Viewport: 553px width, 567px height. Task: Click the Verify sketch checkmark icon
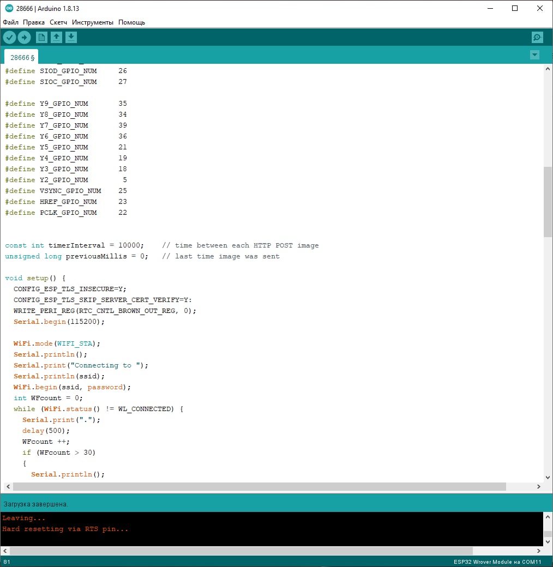9,37
